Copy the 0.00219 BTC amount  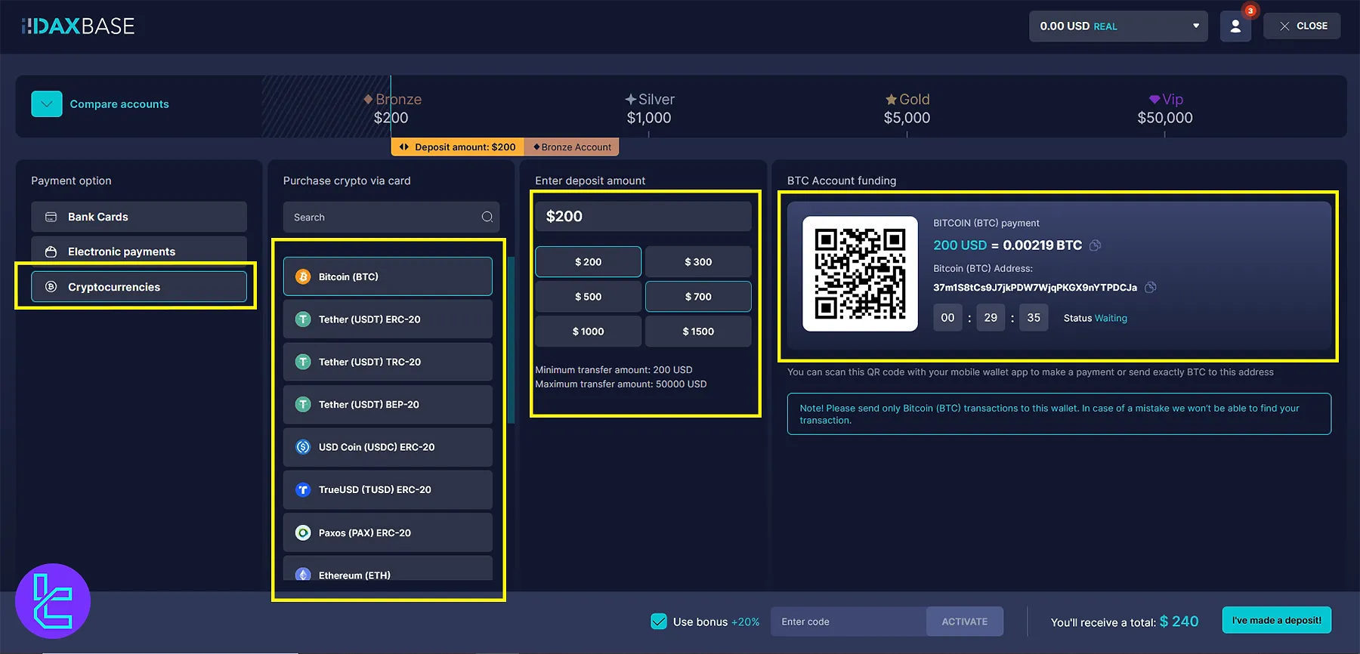tap(1095, 245)
